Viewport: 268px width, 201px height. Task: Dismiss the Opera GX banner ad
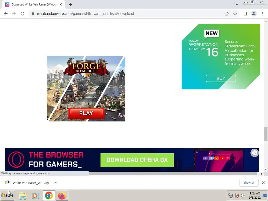[x=254, y=153]
